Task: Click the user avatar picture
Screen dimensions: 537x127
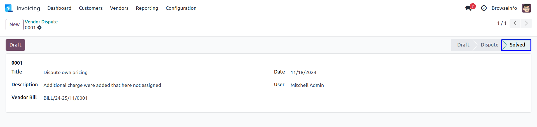Action: tap(526, 8)
